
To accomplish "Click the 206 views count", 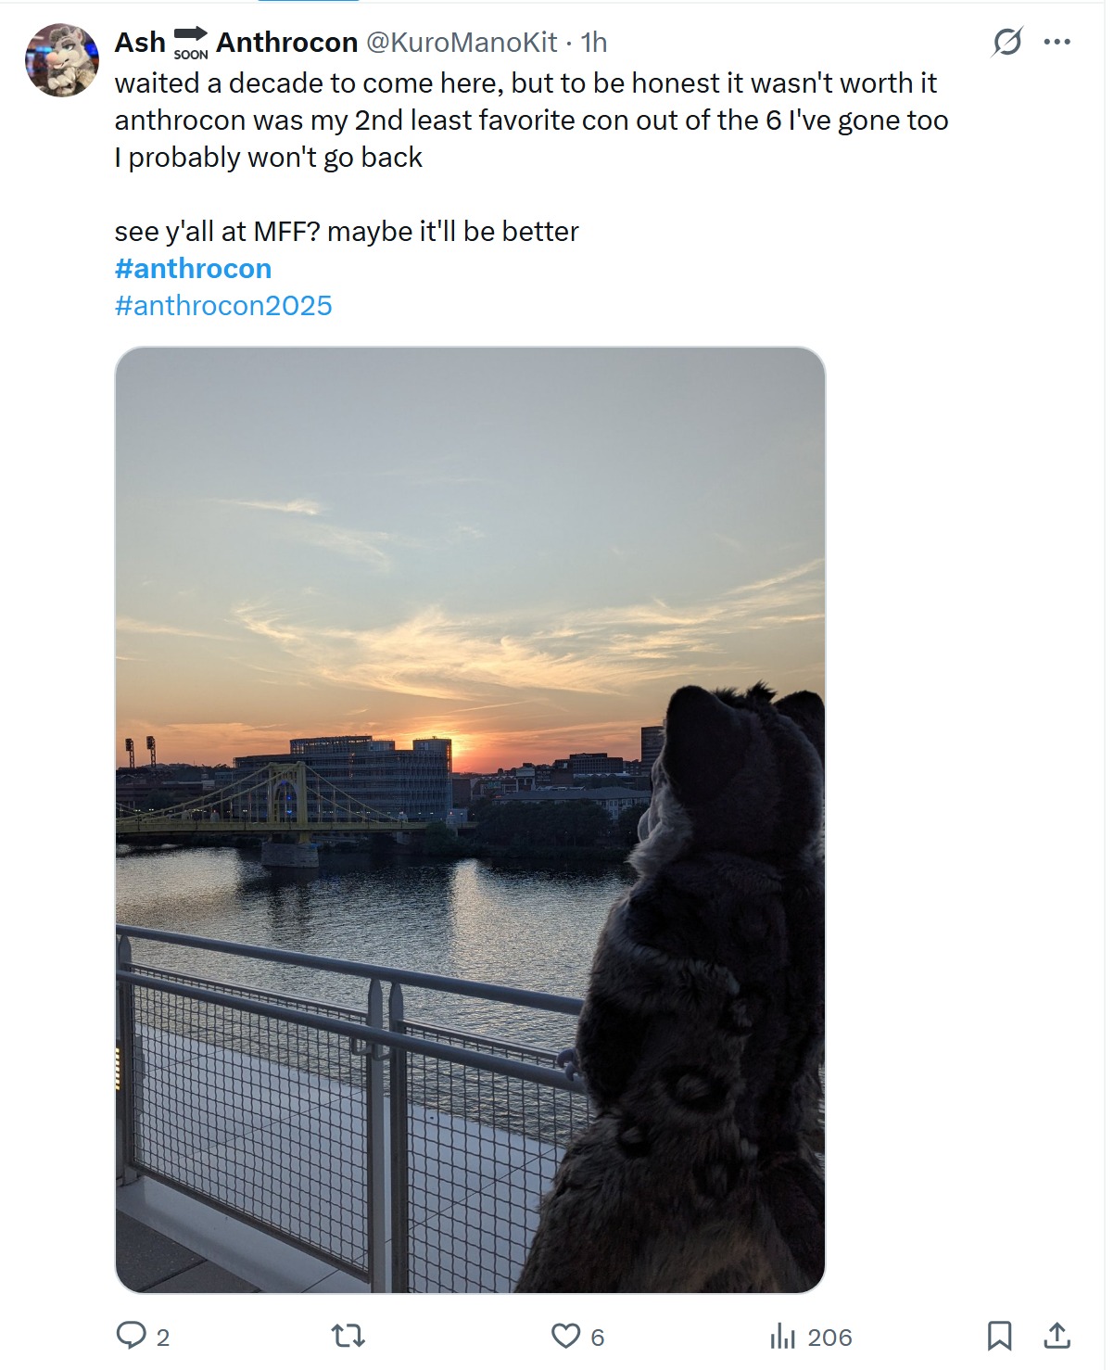I will click(x=829, y=1338).
